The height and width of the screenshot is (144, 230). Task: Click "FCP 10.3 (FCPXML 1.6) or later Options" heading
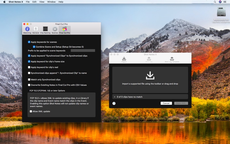(47, 91)
